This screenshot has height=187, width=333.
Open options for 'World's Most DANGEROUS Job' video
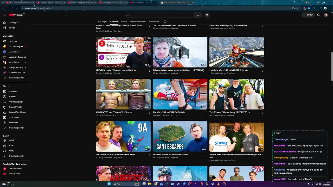point(263,71)
